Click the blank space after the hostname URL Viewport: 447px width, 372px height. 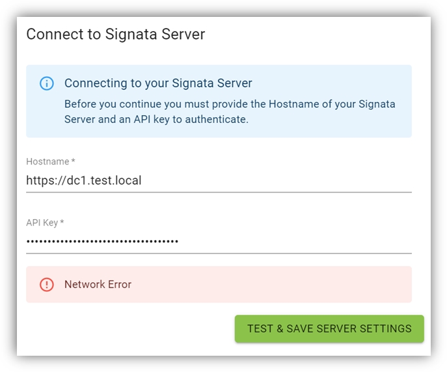click(x=280, y=180)
